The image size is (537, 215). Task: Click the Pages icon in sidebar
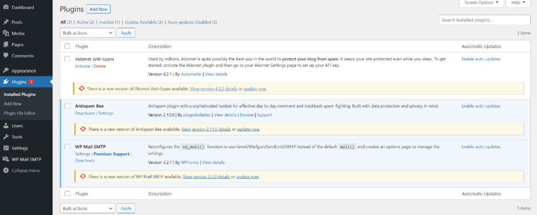6,45
